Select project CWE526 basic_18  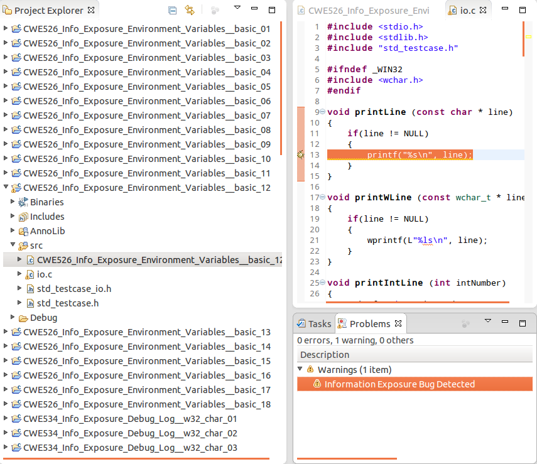(x=146, y=404)
